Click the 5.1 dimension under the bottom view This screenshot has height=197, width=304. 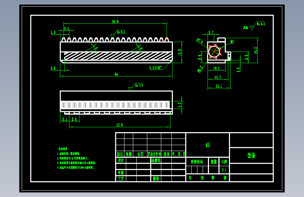[65, 119]
